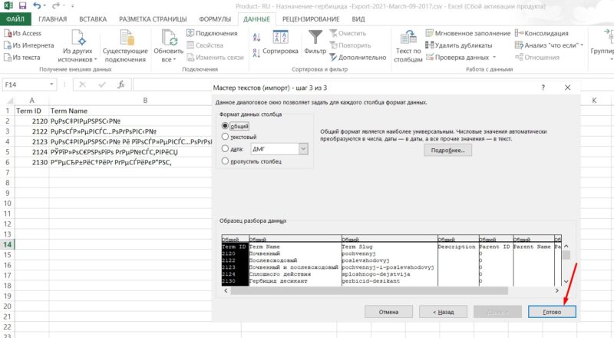Click the Подробнее... button

447,150
